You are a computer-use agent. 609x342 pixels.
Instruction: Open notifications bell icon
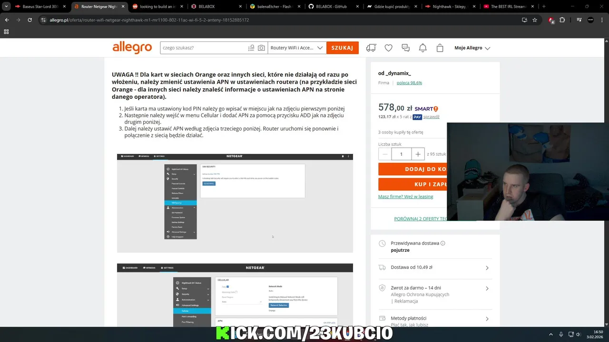[422, 48]
